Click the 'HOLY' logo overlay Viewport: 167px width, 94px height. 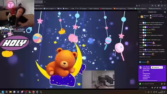click(x=15, y=43)
